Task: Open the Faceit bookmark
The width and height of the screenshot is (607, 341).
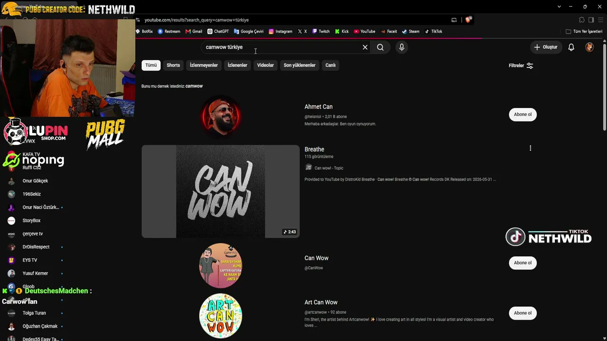Action: [389, 32]
